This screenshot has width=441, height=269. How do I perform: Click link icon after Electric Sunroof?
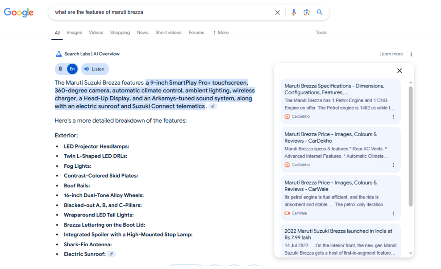[112, 254]
